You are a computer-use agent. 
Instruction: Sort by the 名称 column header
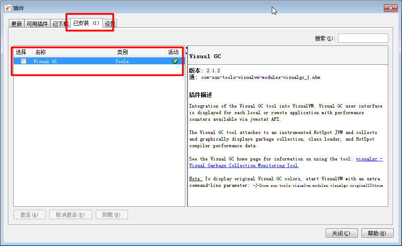(x=73, y=52)
